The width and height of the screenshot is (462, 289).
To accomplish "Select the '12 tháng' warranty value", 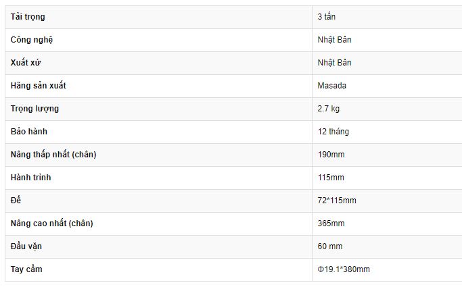I will 333,132.
